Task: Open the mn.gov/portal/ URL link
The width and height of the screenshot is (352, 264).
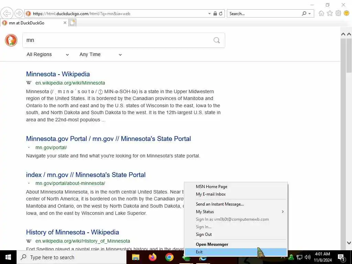Action: click(51, 147)
